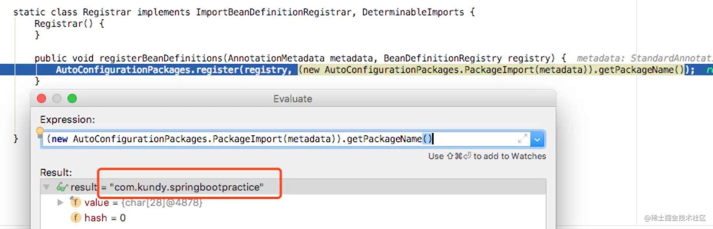
Task: Close the Evaluate dialog
Action: coord(41,99)
